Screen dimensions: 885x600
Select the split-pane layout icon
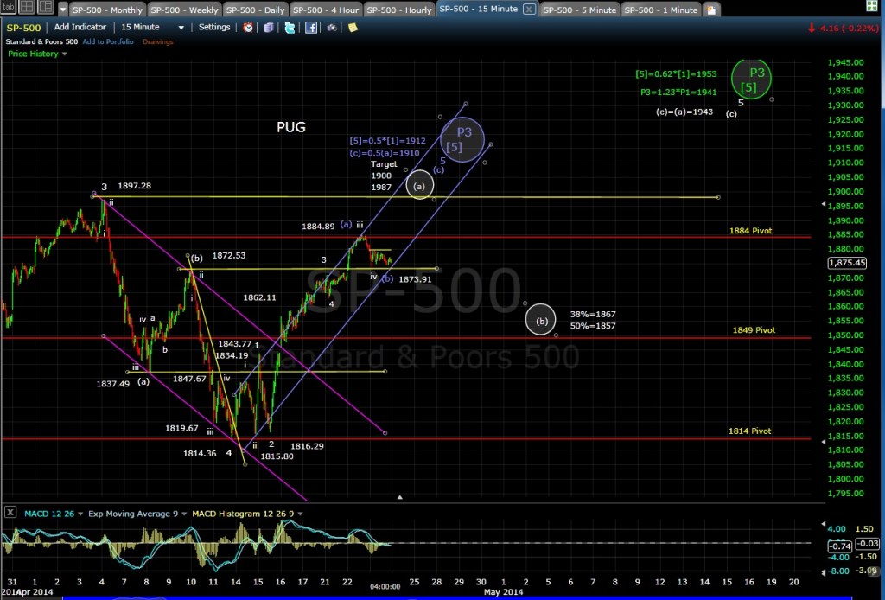click(45, 7)
